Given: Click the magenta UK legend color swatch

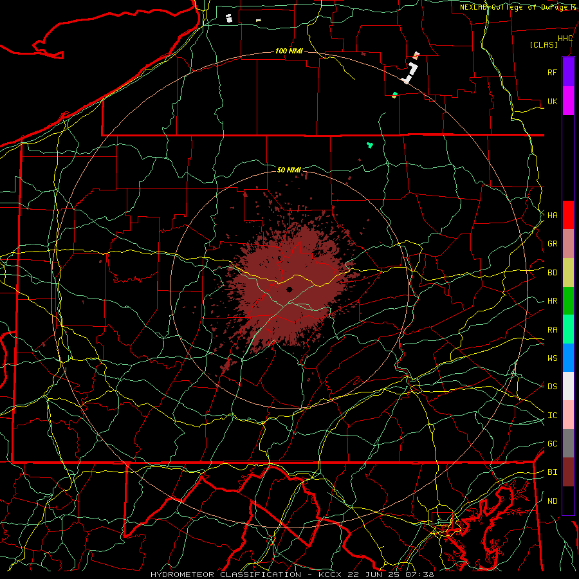Looking at the screenshot, I should click(568, 101).
